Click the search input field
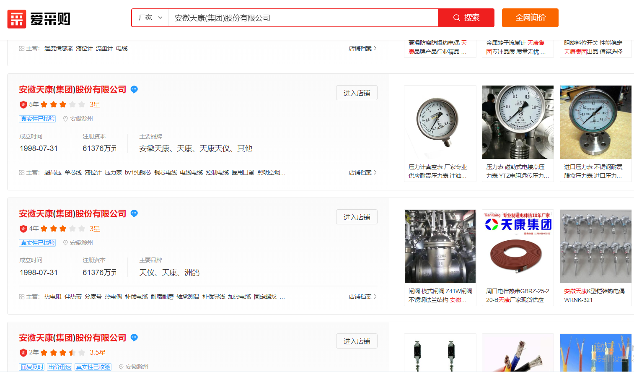 (x=303, y=18)
